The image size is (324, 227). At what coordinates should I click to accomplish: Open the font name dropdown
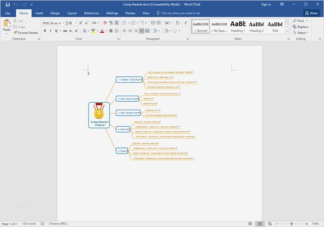tap(63, 23)
